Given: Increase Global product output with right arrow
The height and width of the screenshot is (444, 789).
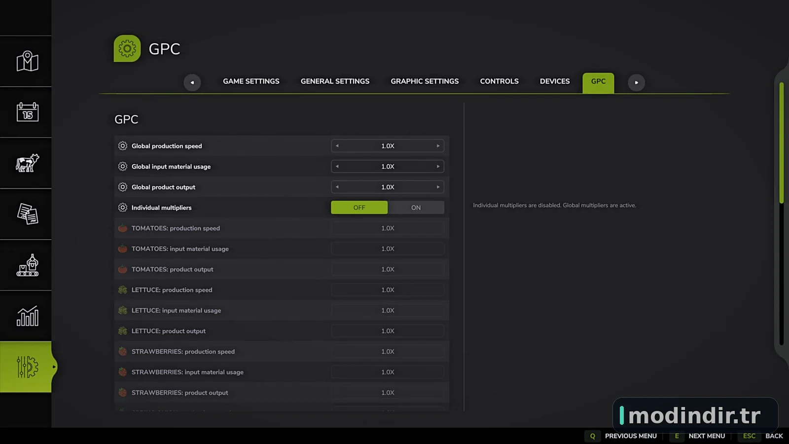Looking at the screenshot, I should pyautogui.click(x=438, y=187).
